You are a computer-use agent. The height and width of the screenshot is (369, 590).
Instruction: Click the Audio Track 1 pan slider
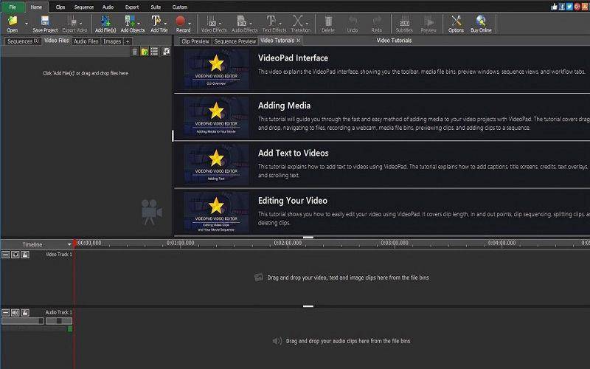coord(59,321)
